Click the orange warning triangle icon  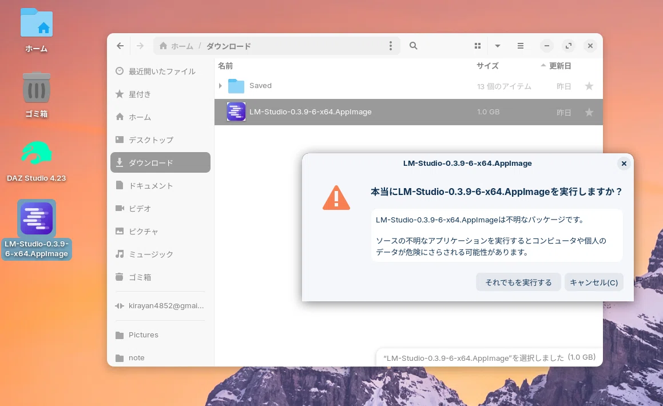[x=336, y=198]
